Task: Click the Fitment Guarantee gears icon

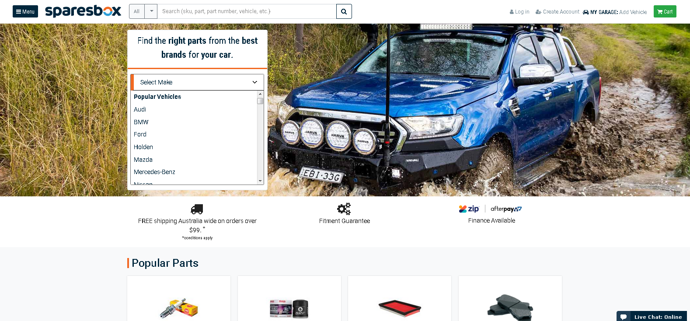Action: tap(344, 209)
